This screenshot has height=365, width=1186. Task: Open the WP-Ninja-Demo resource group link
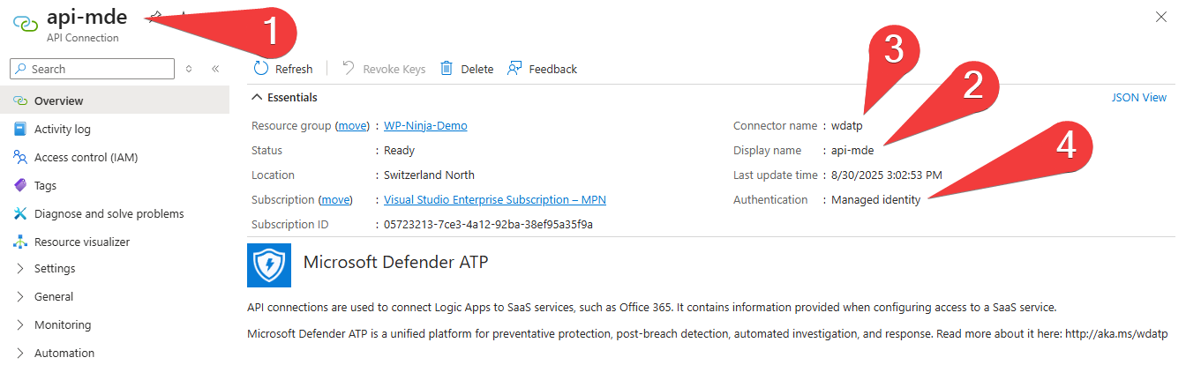[x=425, y=126]
